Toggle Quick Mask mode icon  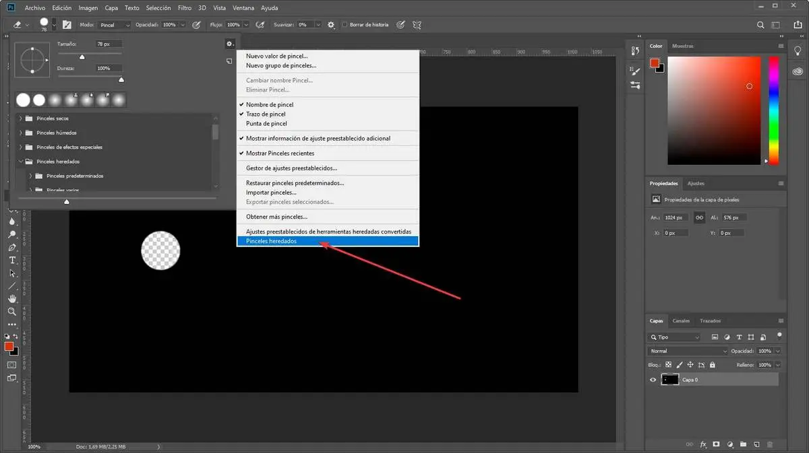(11, 365)
